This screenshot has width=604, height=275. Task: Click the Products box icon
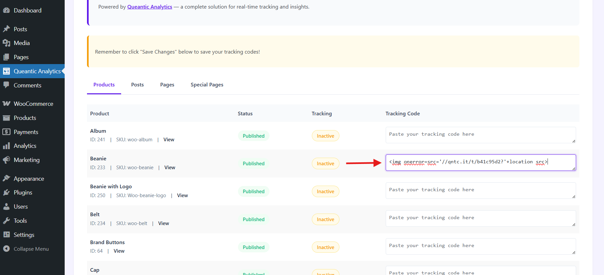[x=7, y=118]
